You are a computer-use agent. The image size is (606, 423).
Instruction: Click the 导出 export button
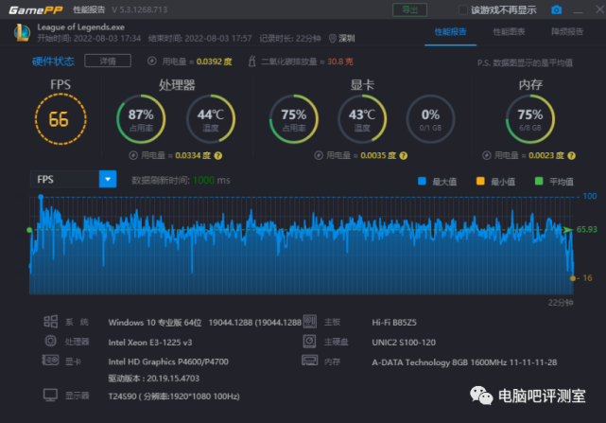[409, 9]
